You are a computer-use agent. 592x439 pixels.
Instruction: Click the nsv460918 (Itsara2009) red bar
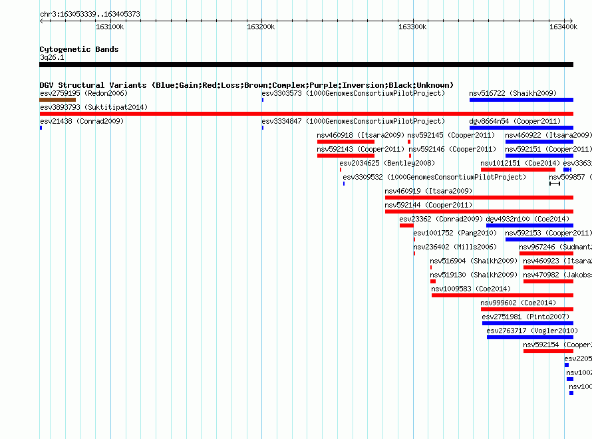click(346, 142)
